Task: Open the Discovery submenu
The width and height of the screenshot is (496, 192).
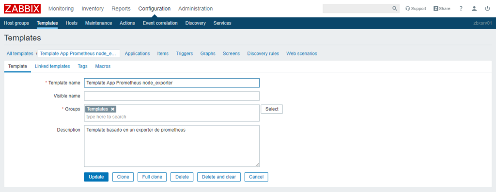Action: pos(196,23)
